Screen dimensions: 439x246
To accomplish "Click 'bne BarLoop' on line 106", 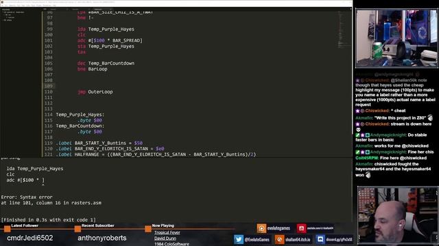I will 93,69.
